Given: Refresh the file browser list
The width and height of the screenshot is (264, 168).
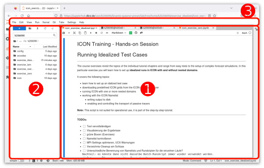Looking at the screenshot, I should click(45, 29).
